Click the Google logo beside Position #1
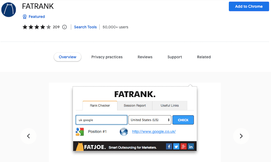 (x=80, y=132)
